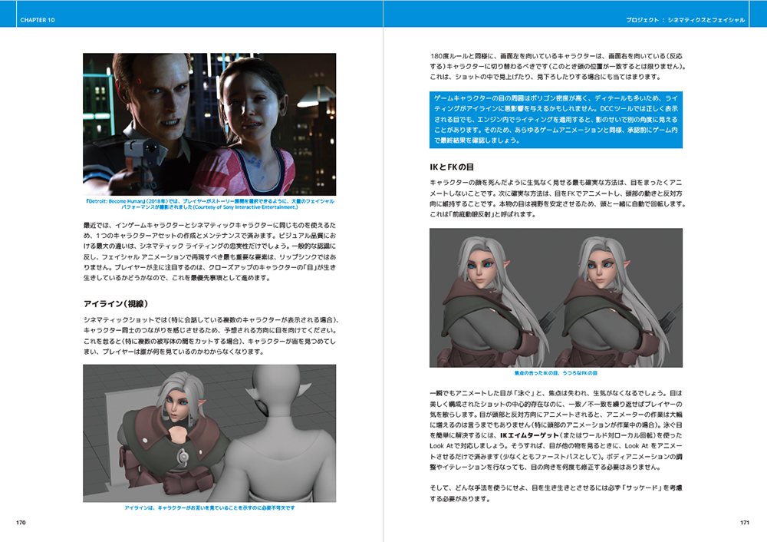Click page number 171

(x=744, y=523)
